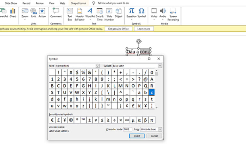Screen dimensions: 246x164
Task: Add a Comment to the slide
Action: pos(56,13)
